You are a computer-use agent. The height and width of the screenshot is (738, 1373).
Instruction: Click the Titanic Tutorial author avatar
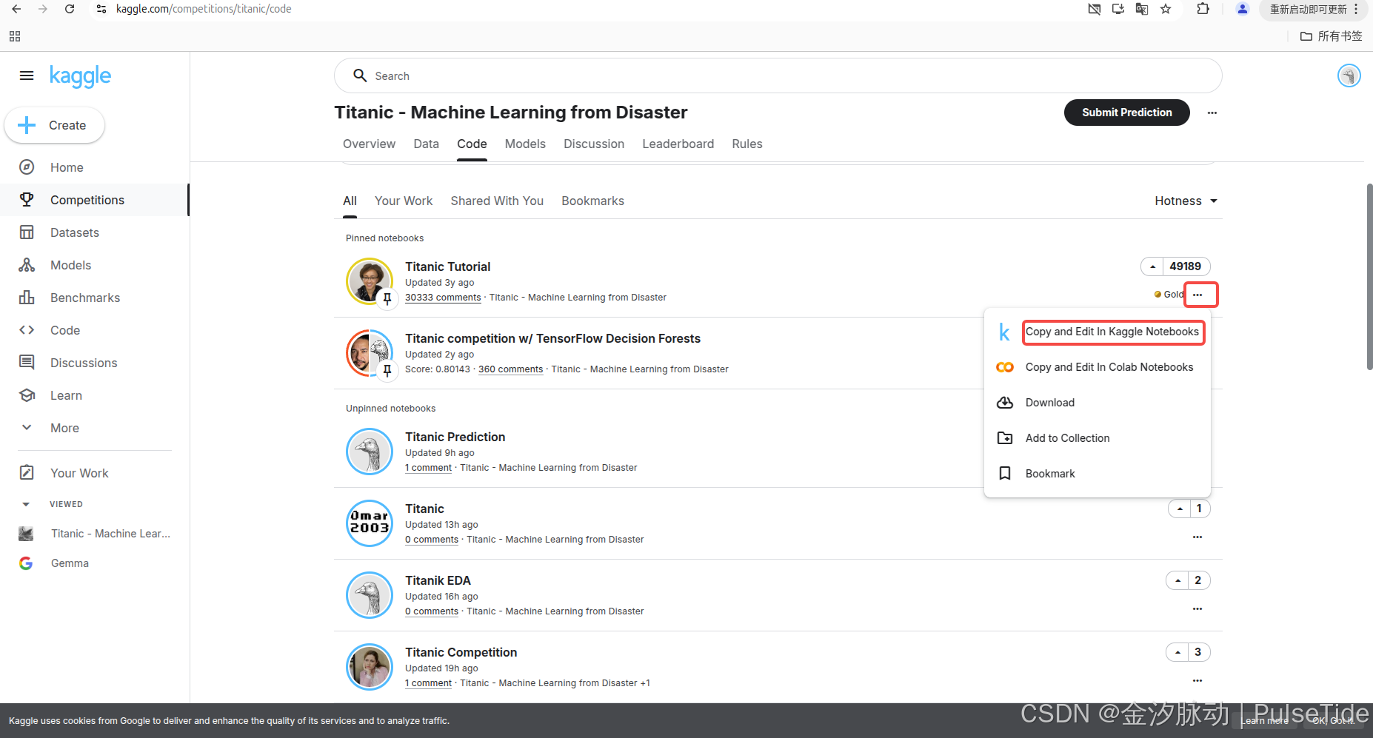pos(370,281)
